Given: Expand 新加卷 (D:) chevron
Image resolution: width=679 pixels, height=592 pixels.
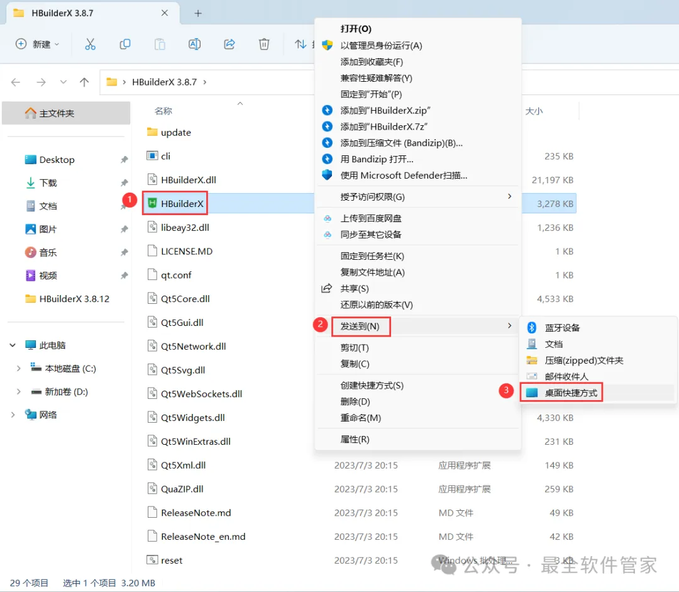Looking at the screenshot, I should [x=18, y=392].
